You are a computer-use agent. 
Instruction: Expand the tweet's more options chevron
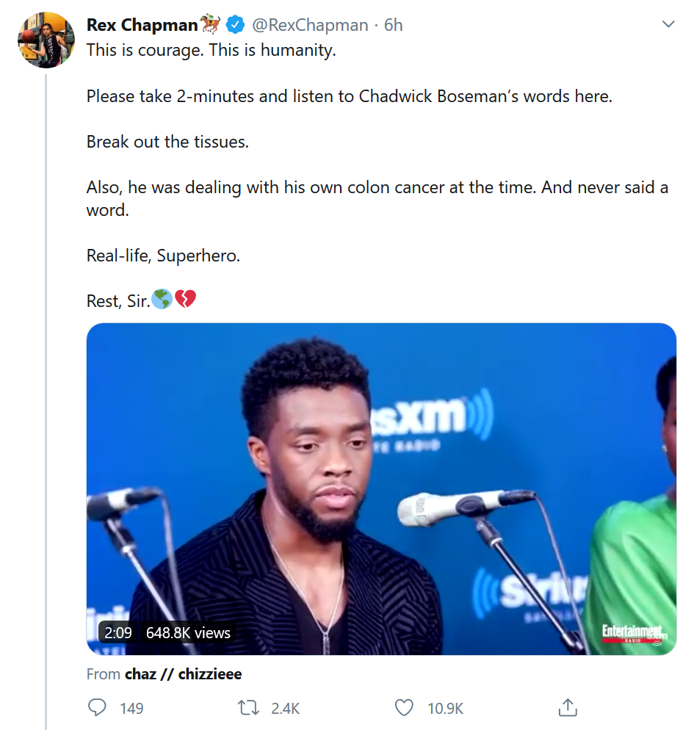pyautogui.click(x=668, y=24)
